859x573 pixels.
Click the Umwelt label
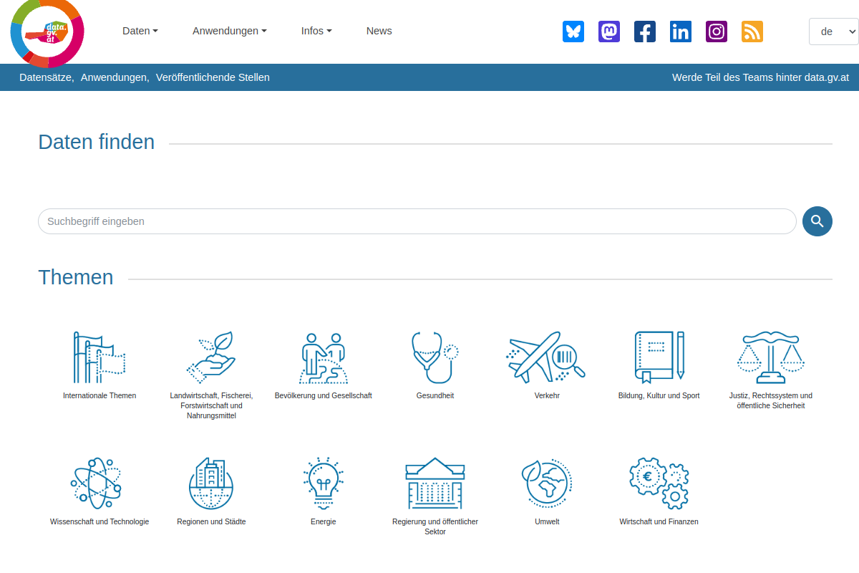pos(547,521)
